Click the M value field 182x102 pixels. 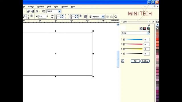(147, 44)
